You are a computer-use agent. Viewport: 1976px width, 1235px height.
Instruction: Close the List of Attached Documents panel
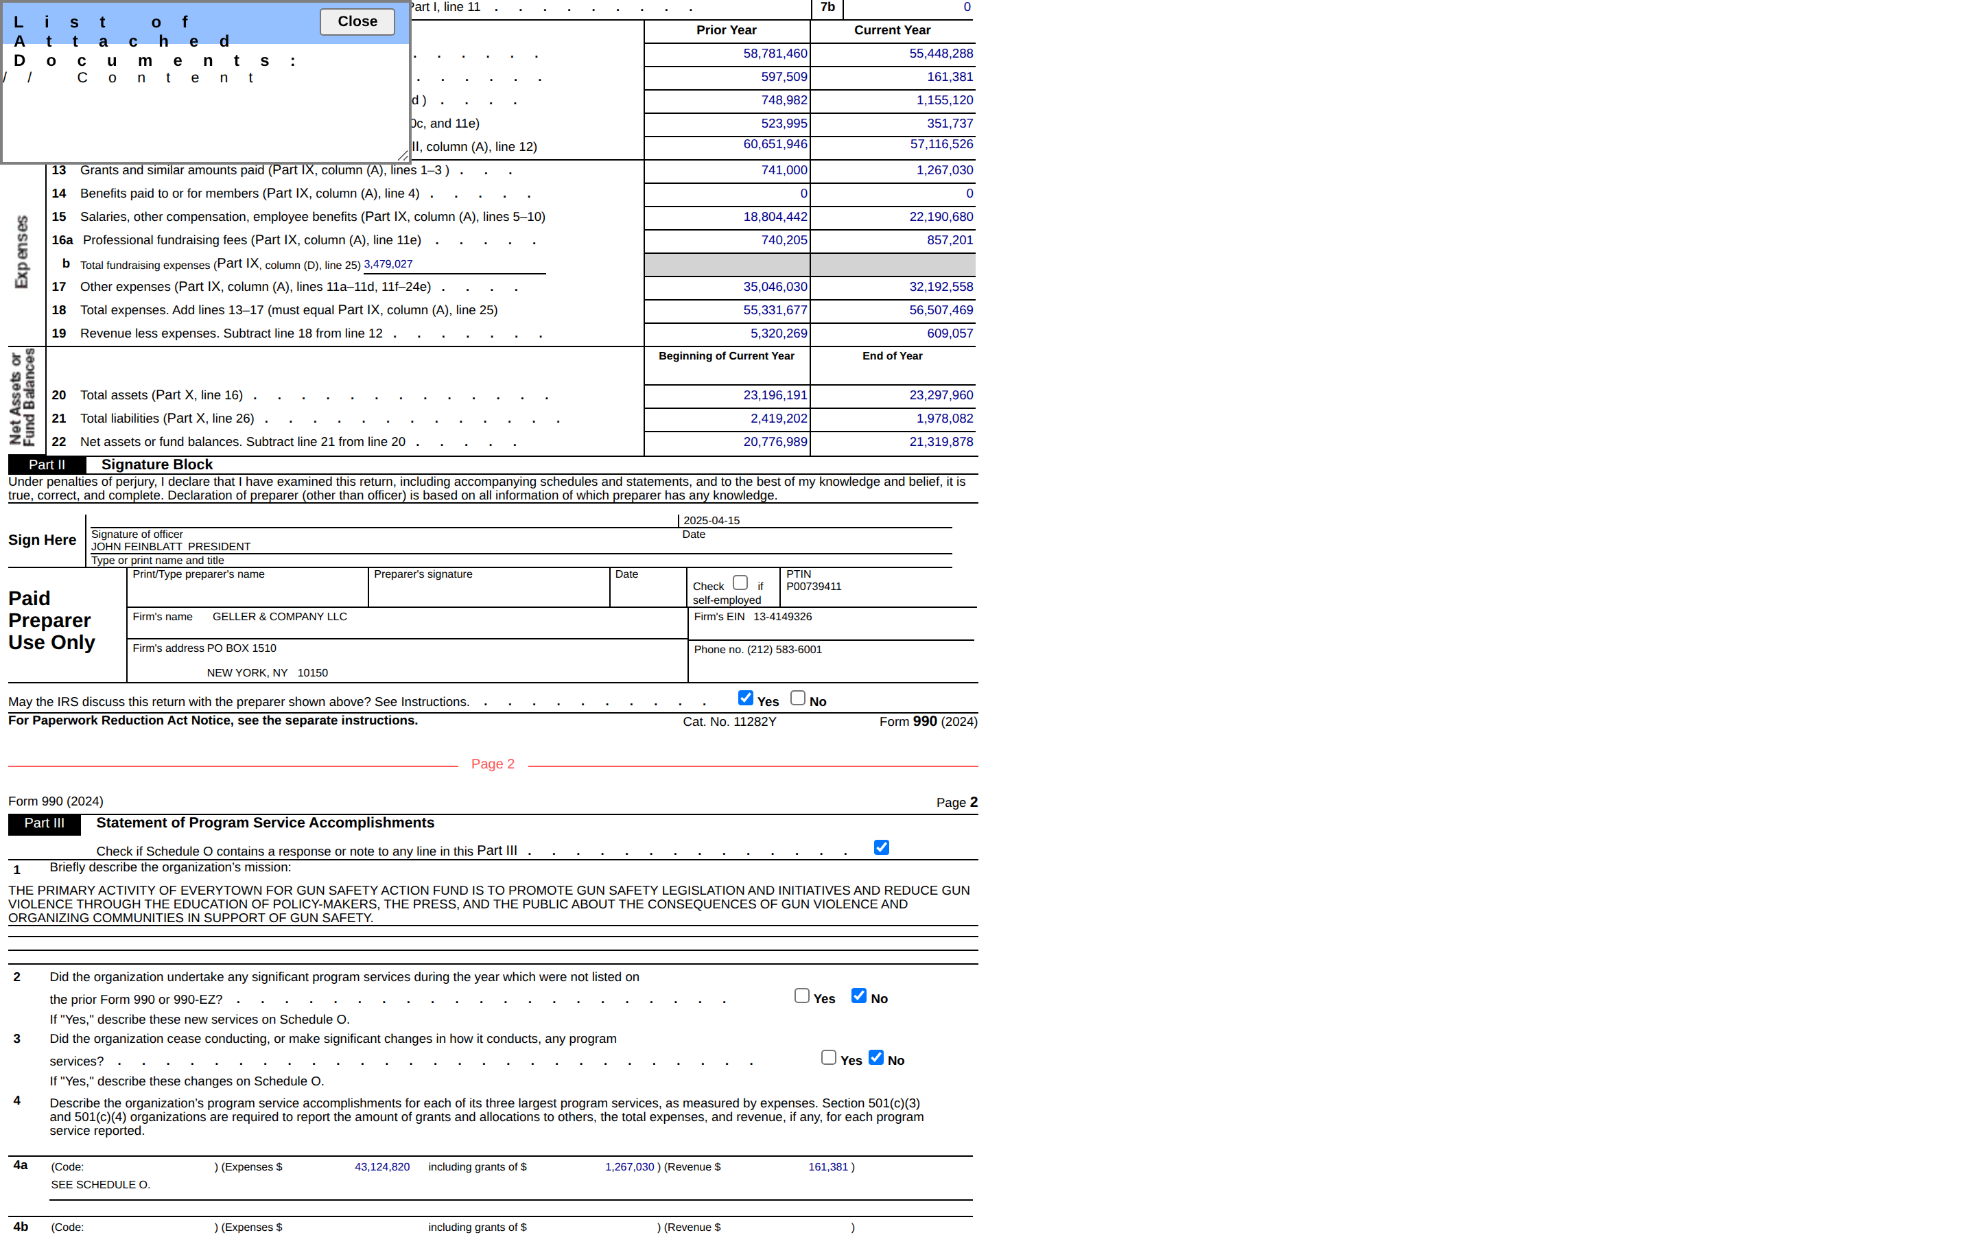(x=357, y=21)
